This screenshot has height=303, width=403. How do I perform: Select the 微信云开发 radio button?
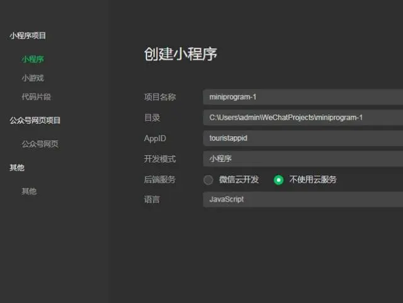tap(208, 180)
